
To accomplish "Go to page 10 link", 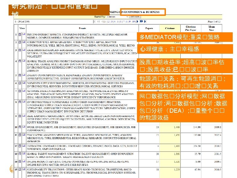I will click(x=133, y=22).
